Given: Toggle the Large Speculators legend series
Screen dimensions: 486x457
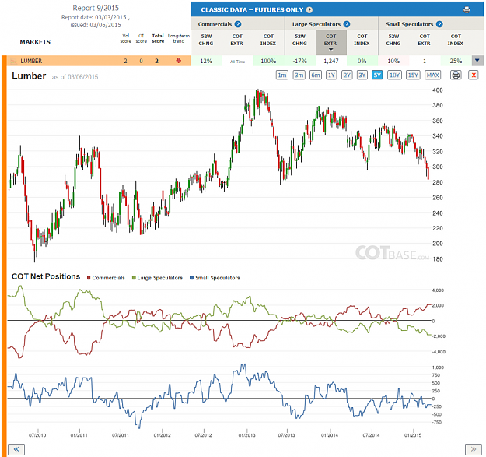Looking at the screenshot, I should [x=157, y=278].
